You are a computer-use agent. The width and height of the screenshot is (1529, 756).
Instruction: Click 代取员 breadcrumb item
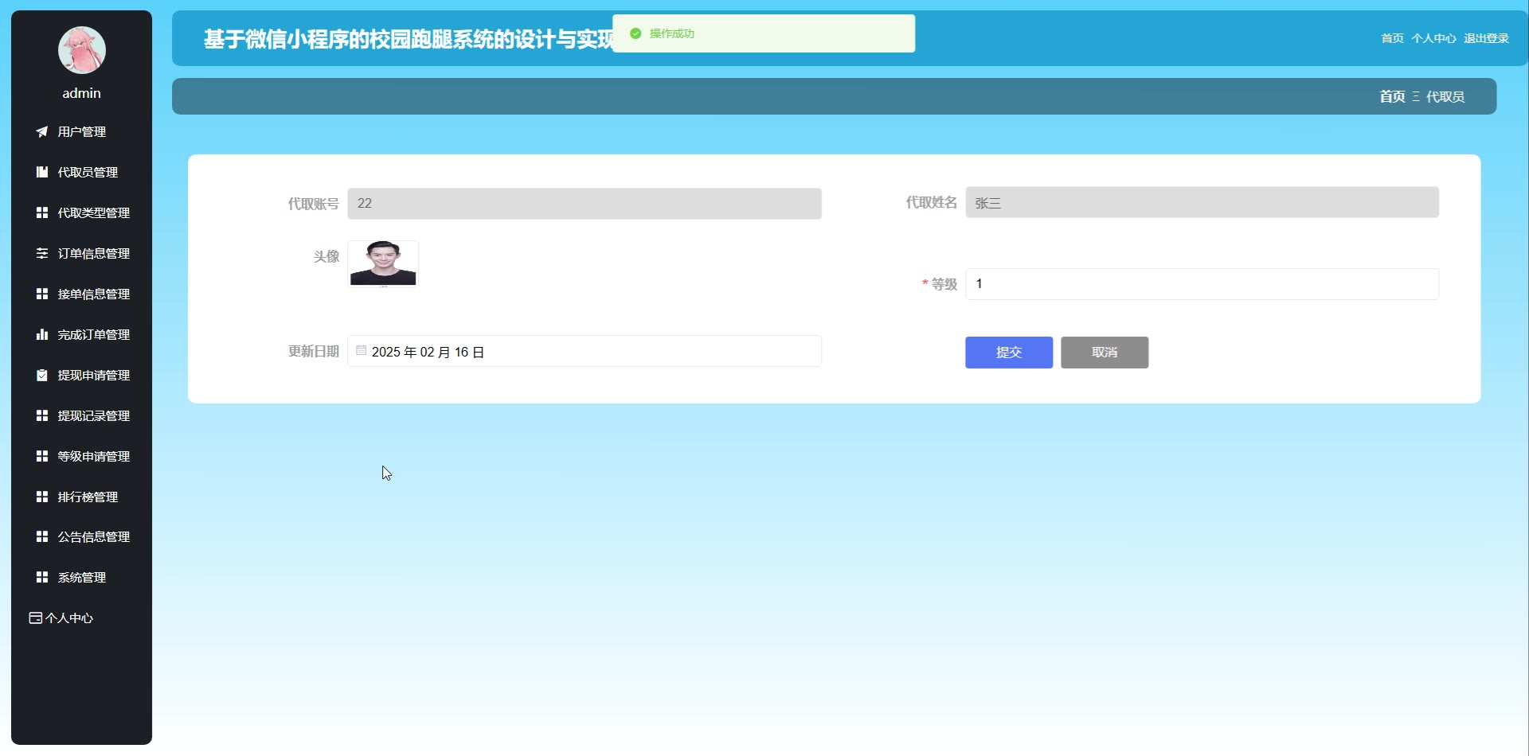(x=1445, y=96)
